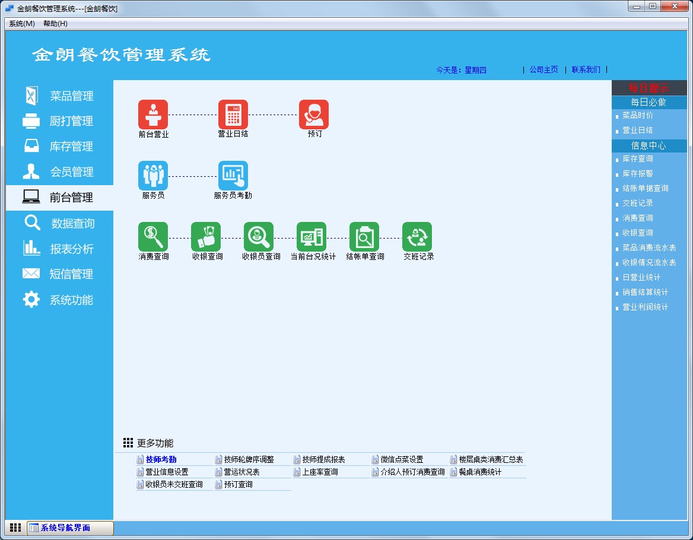The height and width of the screenshot is (540, 693).
Task: Open the 消费查询 green icon
Action: pos(153,236)
